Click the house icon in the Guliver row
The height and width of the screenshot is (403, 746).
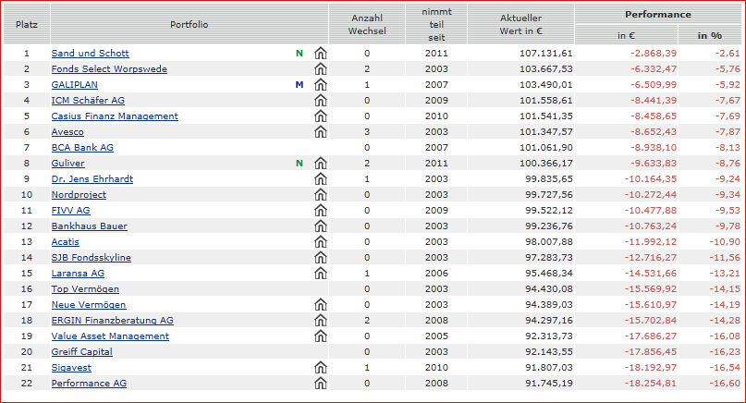(x=321, y=164)
